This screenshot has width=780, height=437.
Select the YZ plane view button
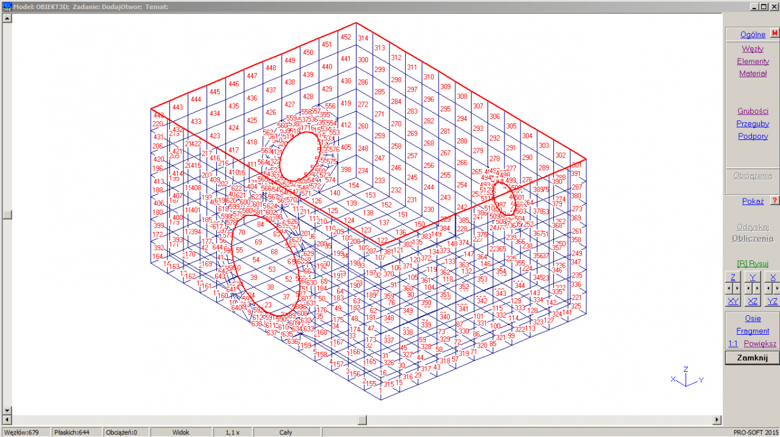point(772,301)
